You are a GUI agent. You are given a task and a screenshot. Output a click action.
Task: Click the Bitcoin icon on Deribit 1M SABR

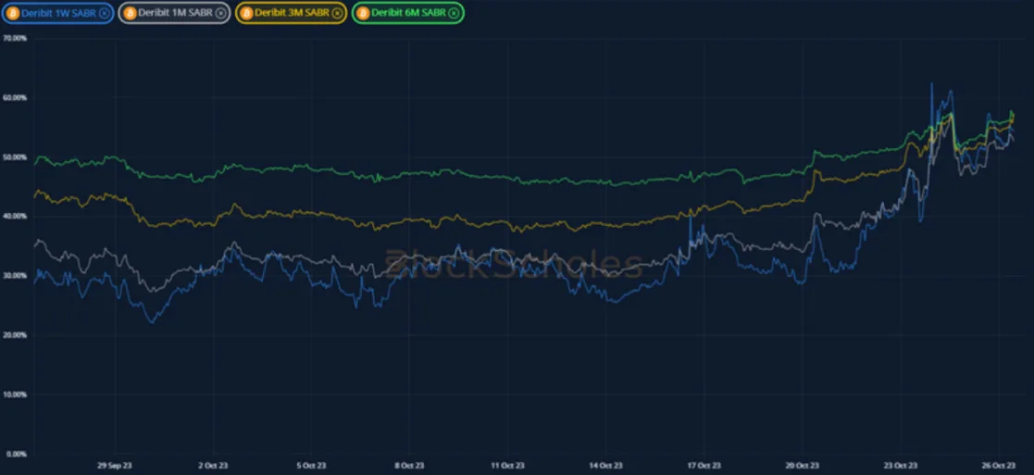[131, 13]
